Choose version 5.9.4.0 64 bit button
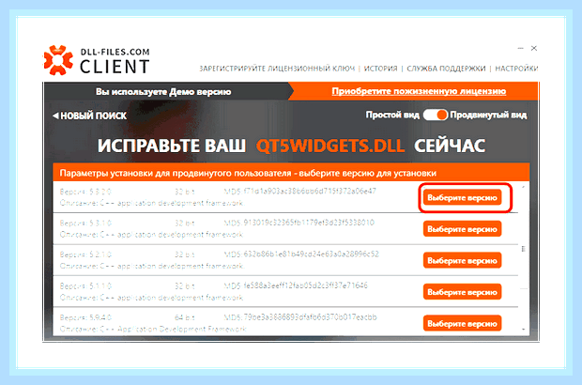Image resolution: width=582 pixels, height=385 pixels. pos(462,323)
